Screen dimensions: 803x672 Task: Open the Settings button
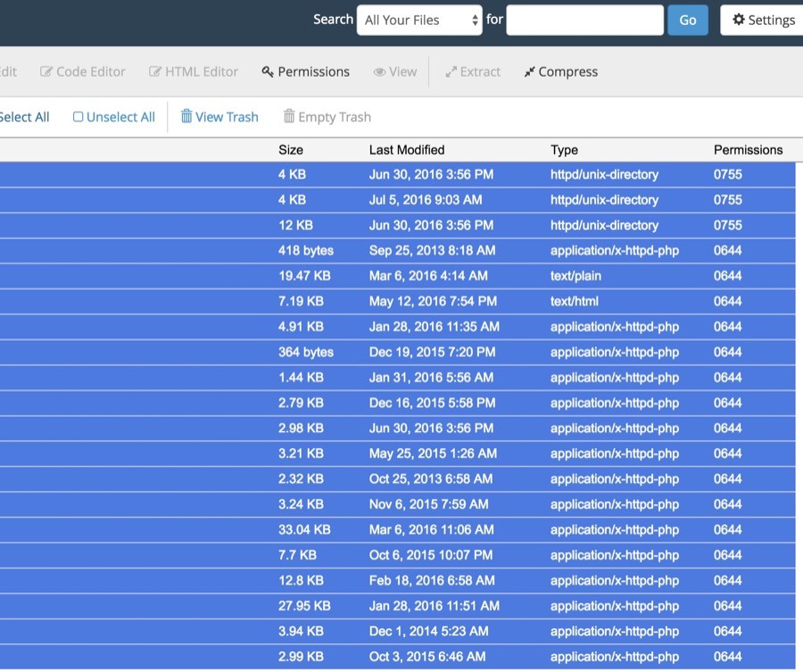(763, 20)
